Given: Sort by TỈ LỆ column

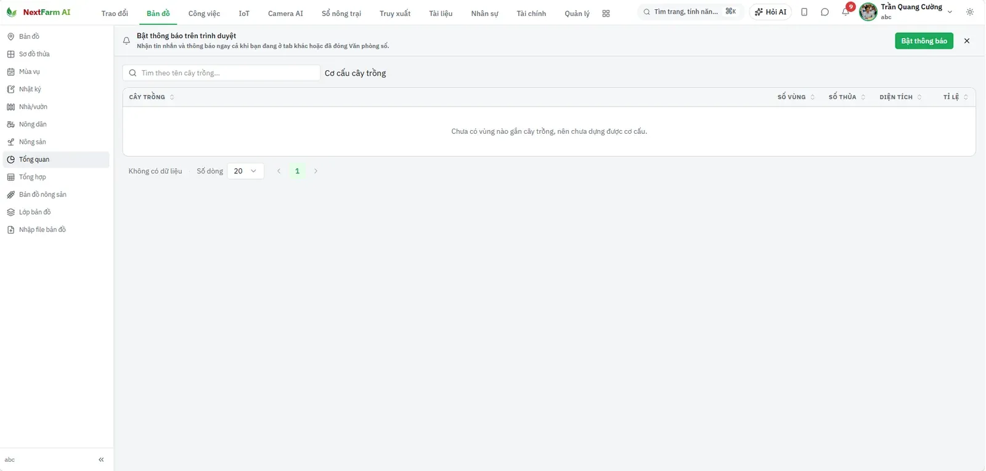Looking at the screenshot, I should tap(956, 97).
